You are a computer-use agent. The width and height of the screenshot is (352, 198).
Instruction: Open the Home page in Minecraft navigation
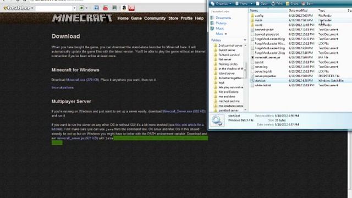point(123,18)
